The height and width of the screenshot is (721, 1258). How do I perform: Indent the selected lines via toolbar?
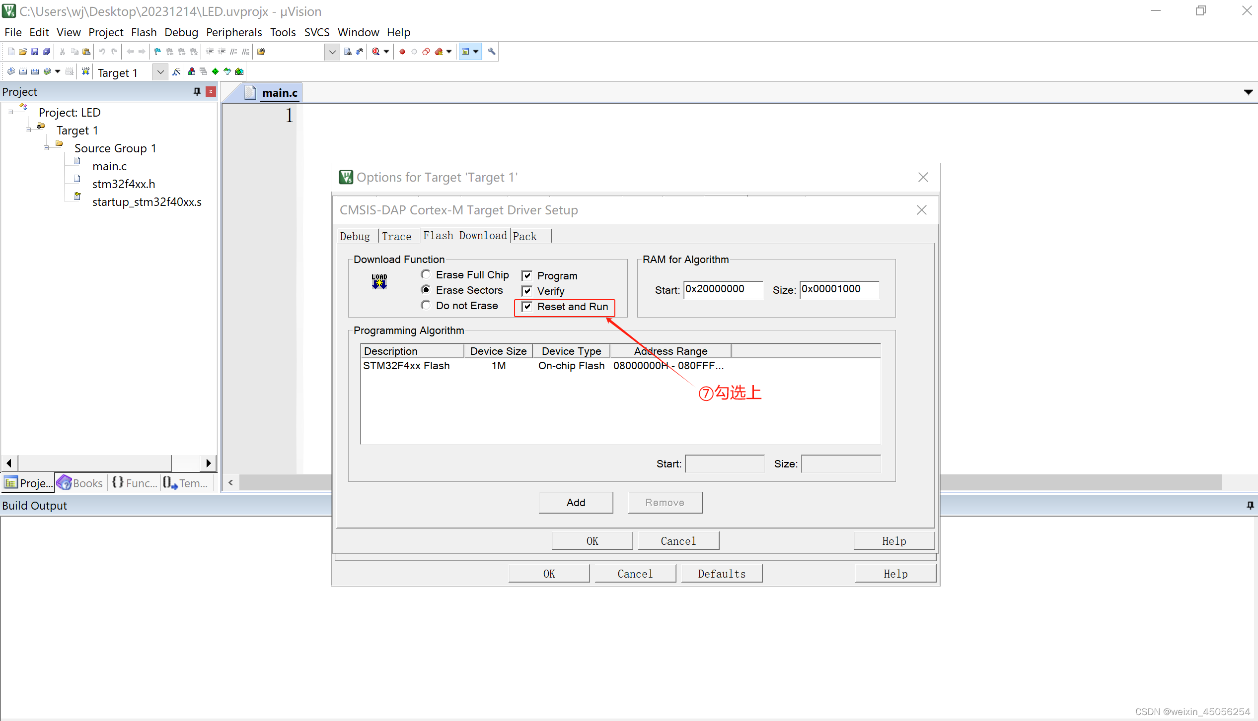(210, 52)
